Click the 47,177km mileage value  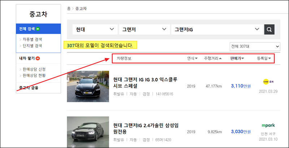(x=214, y=86)
